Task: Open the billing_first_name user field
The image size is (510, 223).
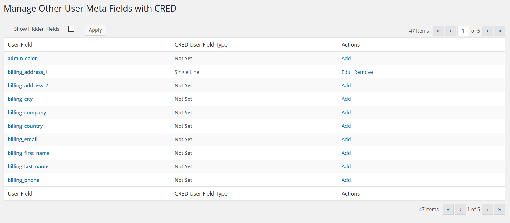Action: point(29,153)
